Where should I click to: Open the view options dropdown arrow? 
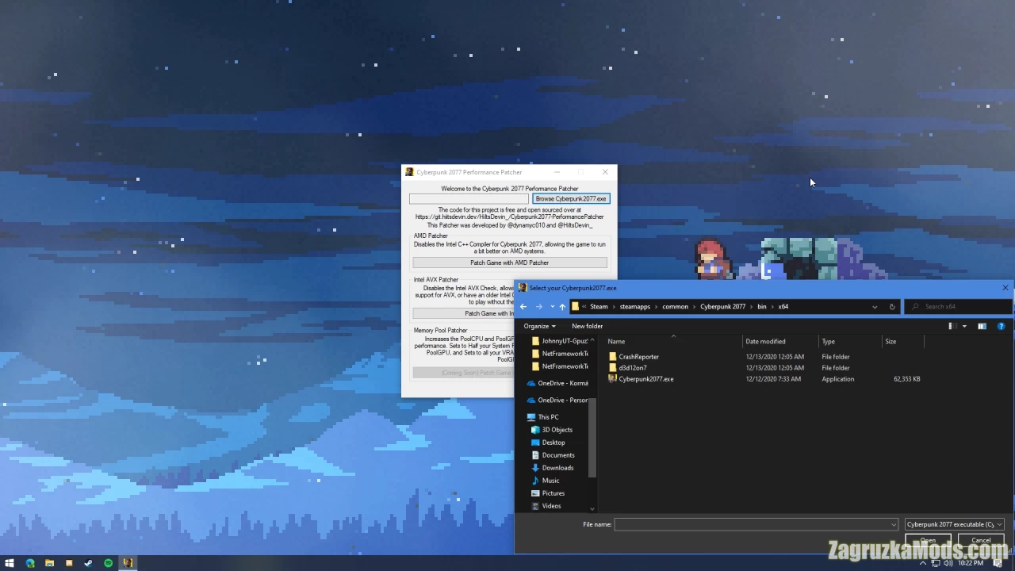click(x=964, y=326)
